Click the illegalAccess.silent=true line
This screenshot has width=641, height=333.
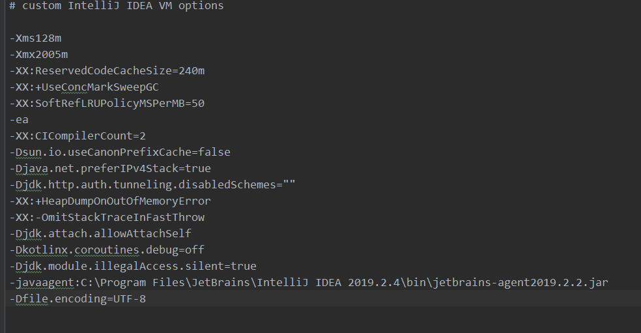tap(133, 267)
